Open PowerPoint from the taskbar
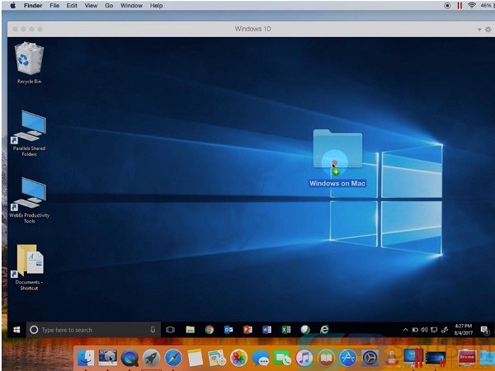495x371 pixels. pos(247,330)
